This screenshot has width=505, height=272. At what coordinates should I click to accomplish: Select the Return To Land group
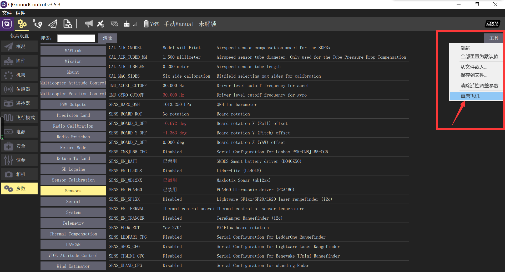pos(73,158)
